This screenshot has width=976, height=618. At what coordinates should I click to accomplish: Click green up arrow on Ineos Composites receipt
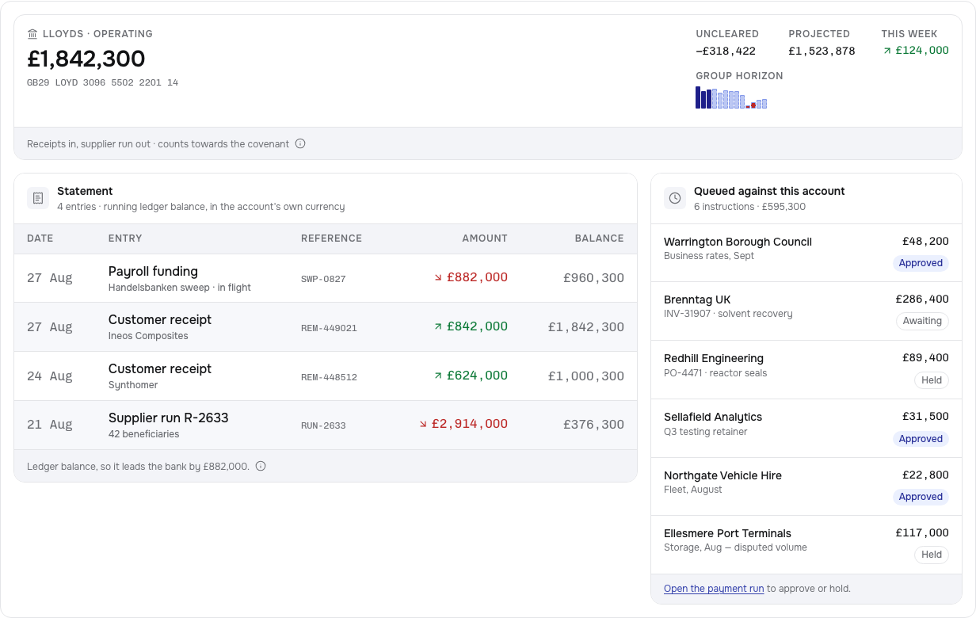pos(438,326)
